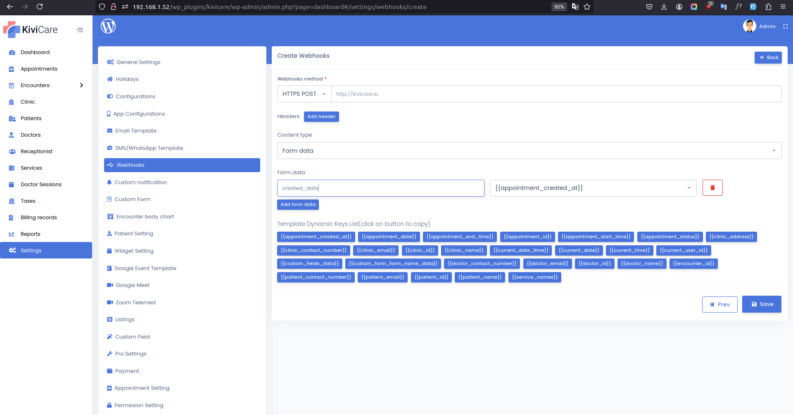Open the Dashboard from the sidebar

(35, 52)
